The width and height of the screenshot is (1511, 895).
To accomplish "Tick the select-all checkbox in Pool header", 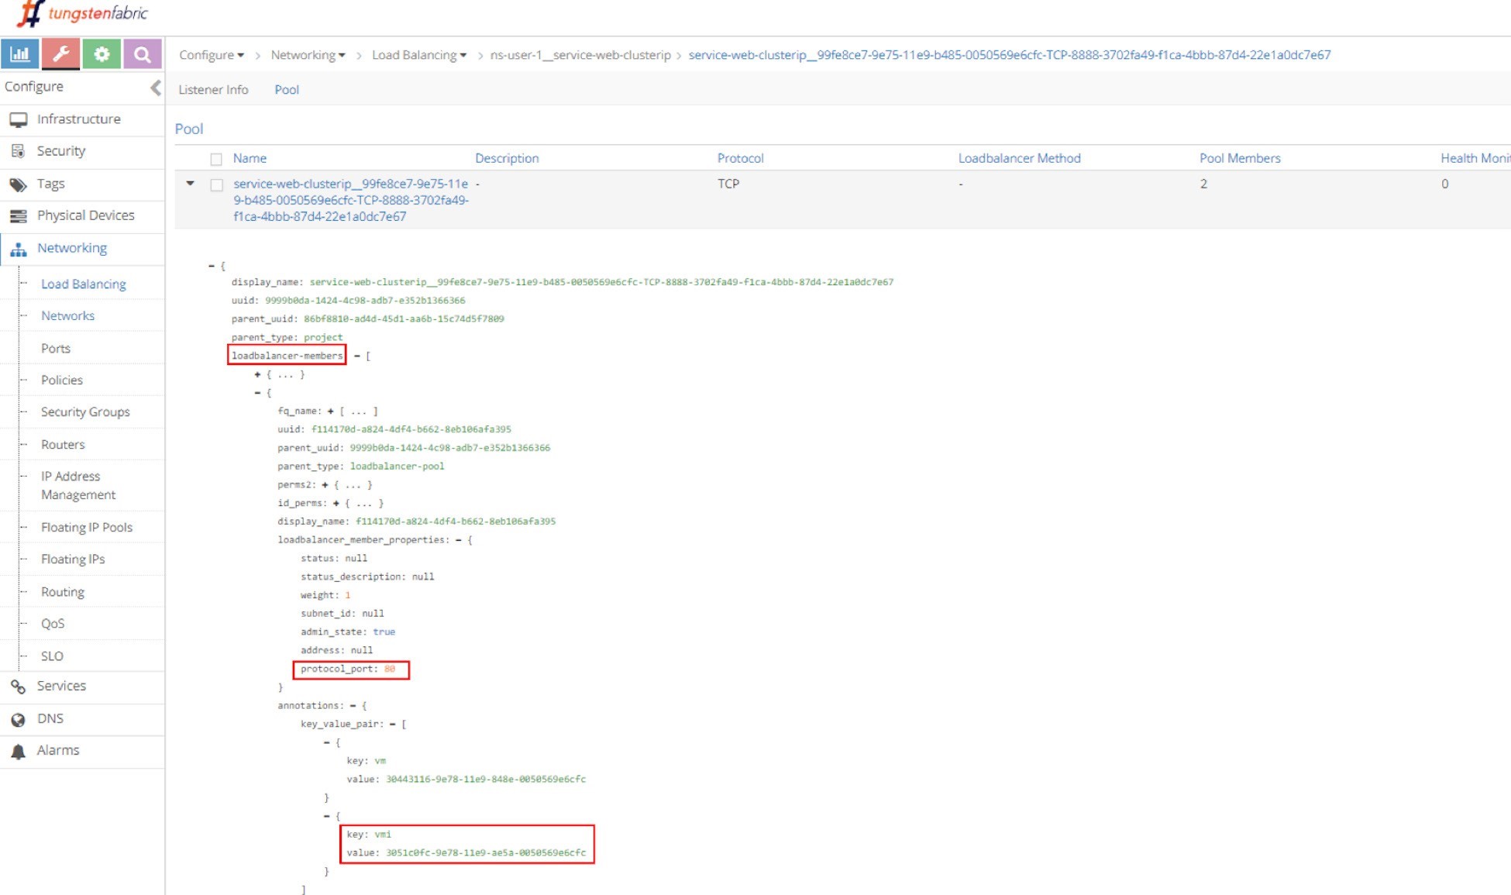I will pos(216,159).
